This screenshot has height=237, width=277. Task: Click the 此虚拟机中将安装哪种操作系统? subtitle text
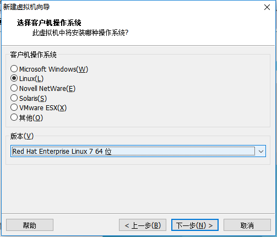click(x=80, y=33)
